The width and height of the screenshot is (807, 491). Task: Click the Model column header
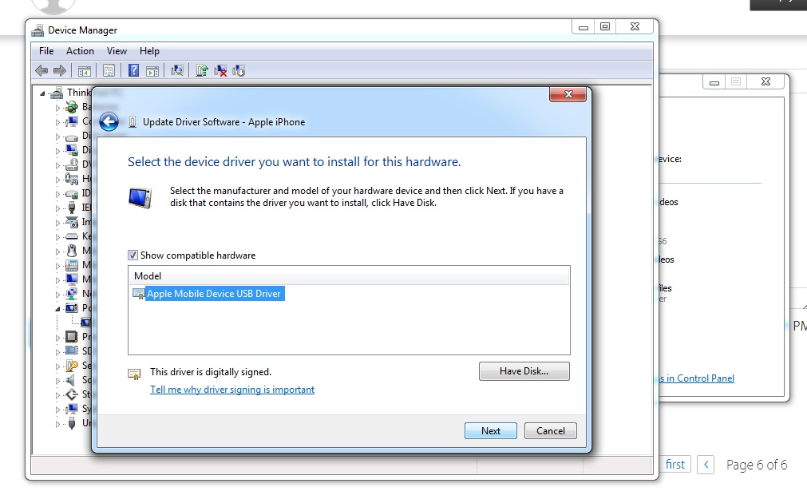(349, 276)
